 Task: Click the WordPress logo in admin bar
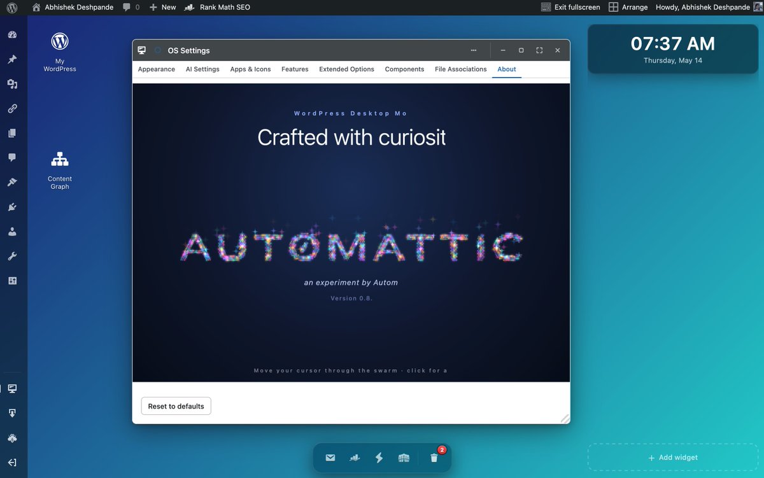pos(12,7)
